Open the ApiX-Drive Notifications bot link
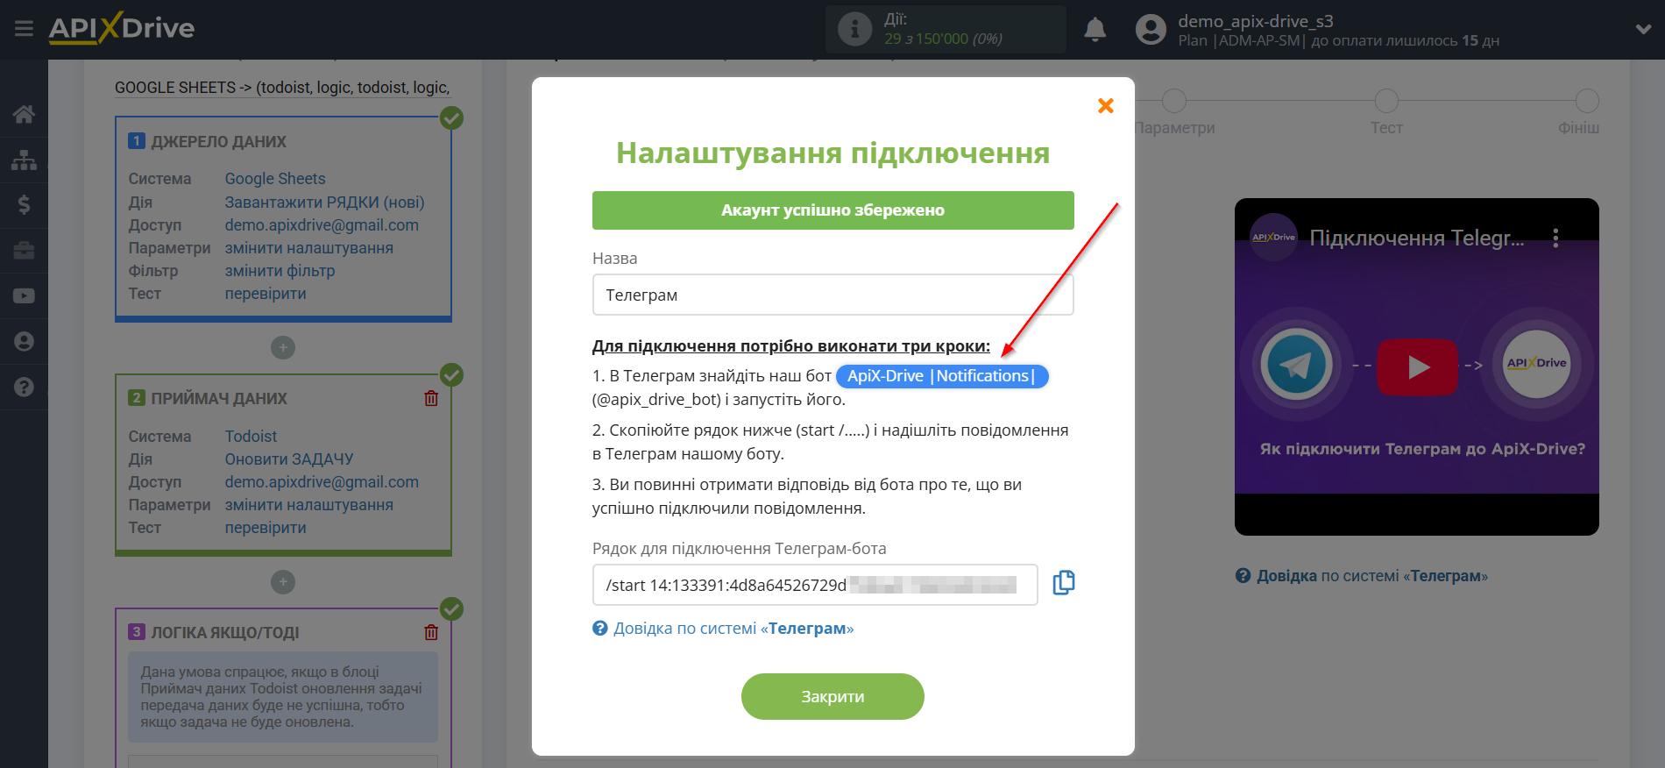Screen dimensions: 1665x768 pyautogui.click(x=942, y=376)
